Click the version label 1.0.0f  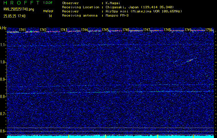[48, 3]
